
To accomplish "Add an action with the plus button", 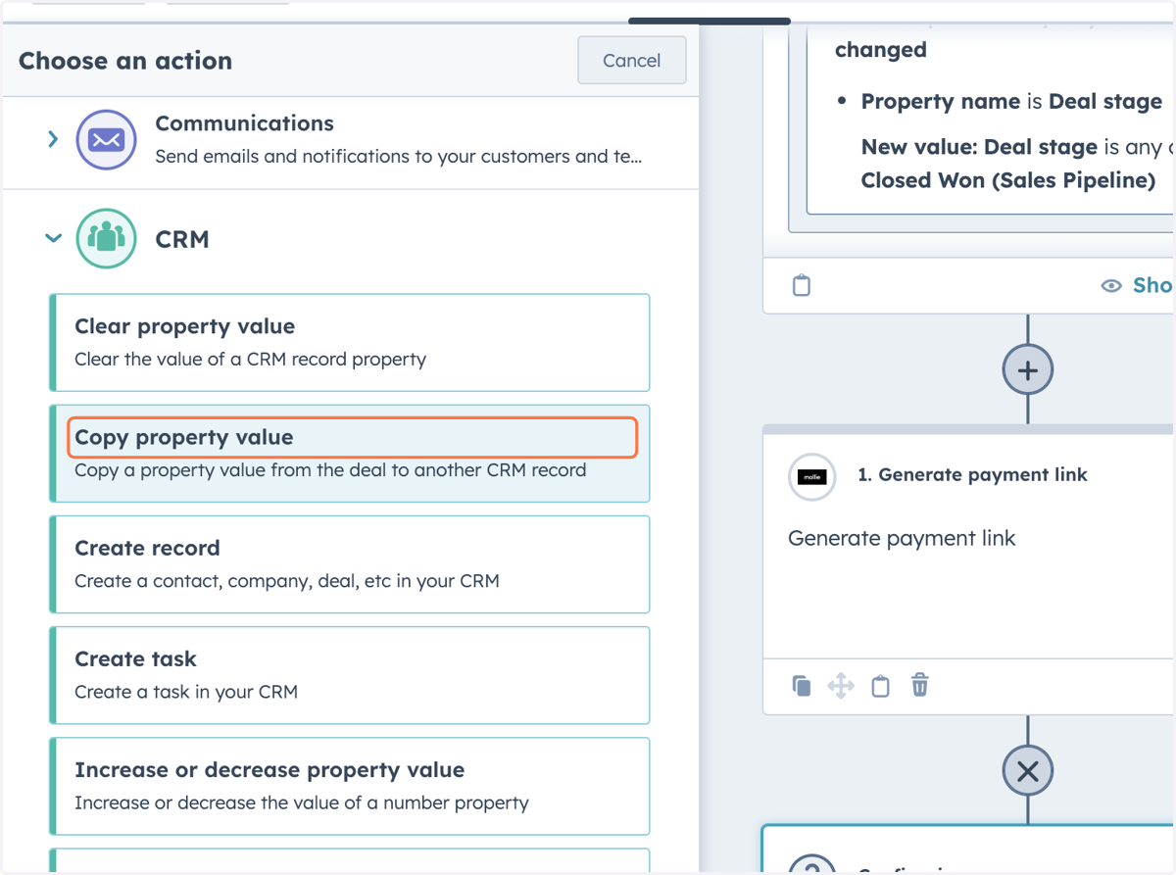I will [x=1027, y=370].
